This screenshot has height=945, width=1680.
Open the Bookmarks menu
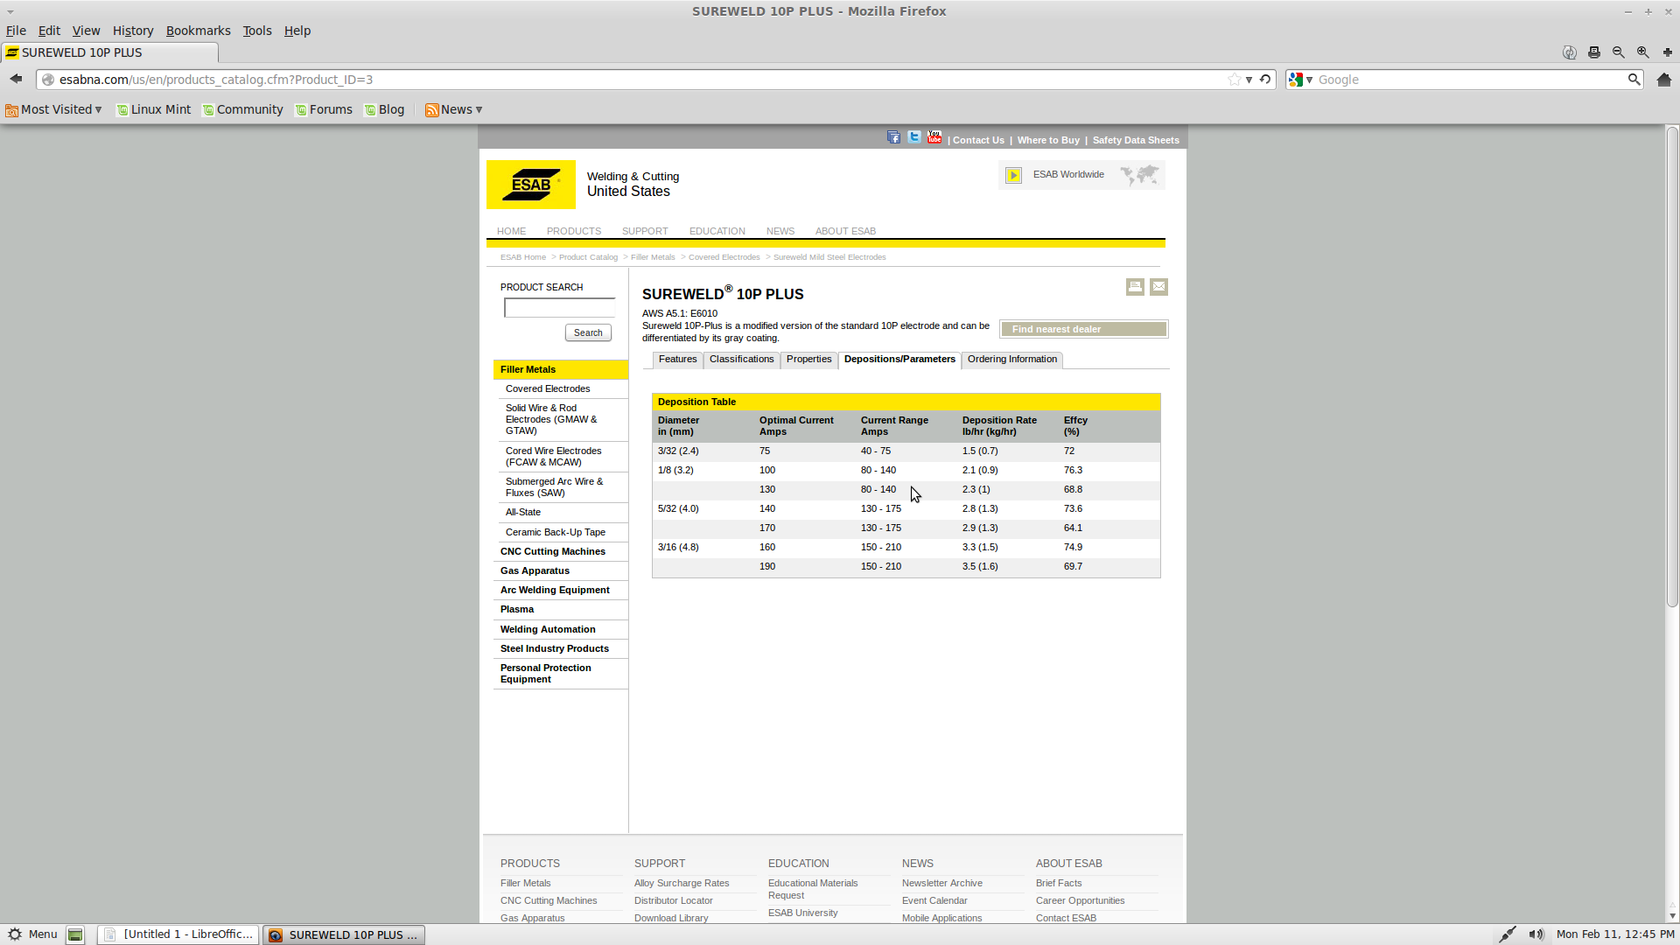click(x=198, y=31)
